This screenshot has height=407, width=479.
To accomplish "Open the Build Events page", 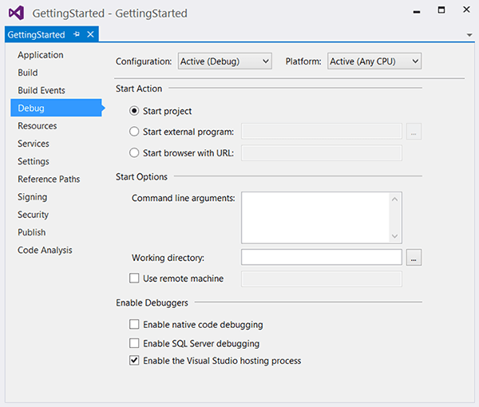I will [42, 90].
